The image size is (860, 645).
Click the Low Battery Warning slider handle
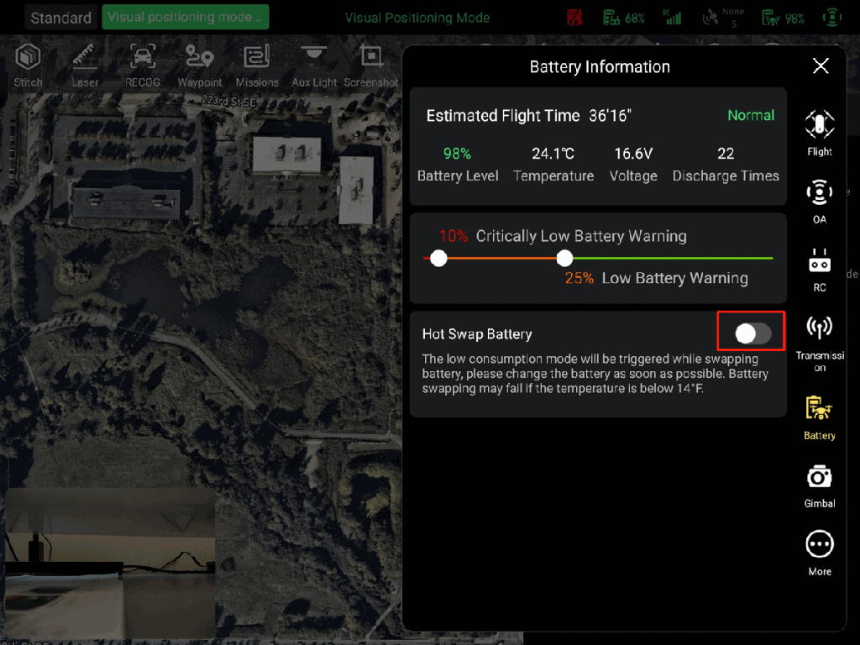pyautogui.click(x=564, y=259)
